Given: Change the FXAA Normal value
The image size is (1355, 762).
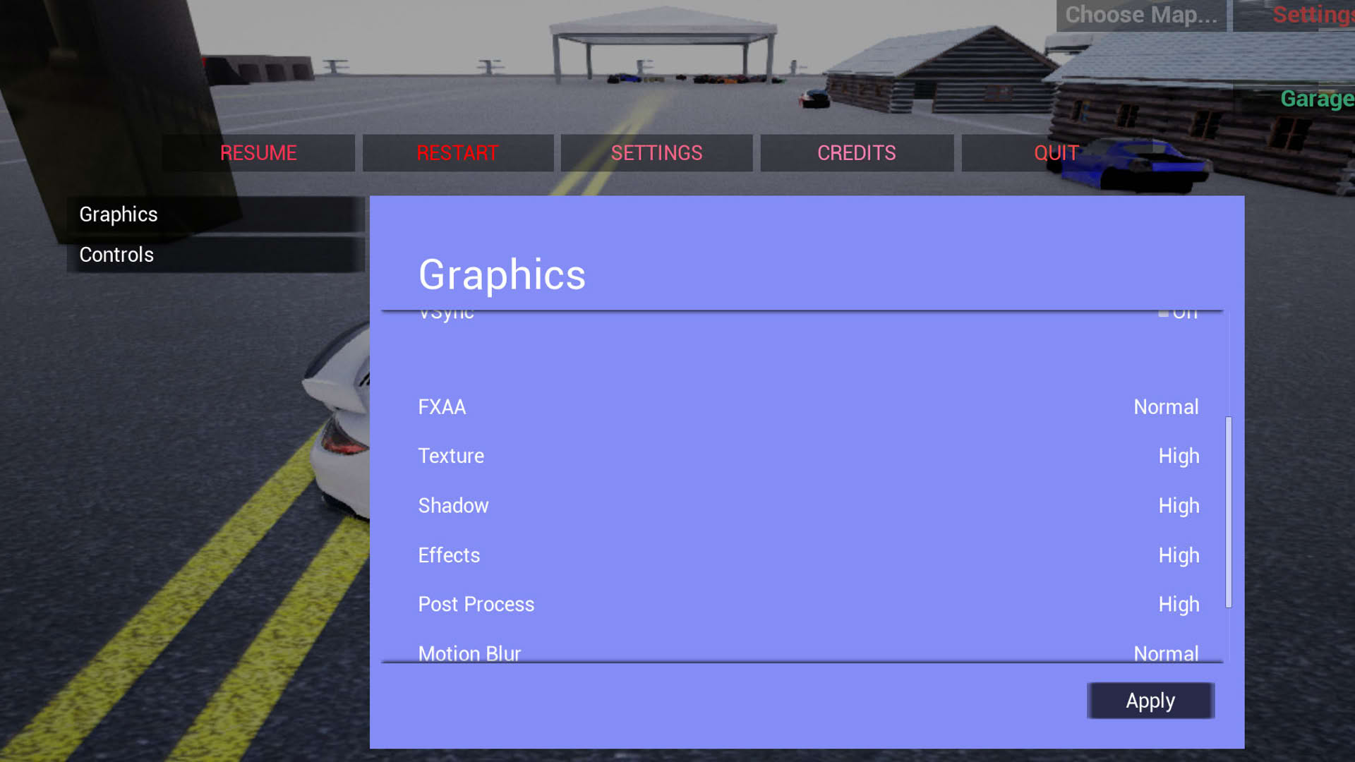Looking at the screenshot, I should 1166,407.
